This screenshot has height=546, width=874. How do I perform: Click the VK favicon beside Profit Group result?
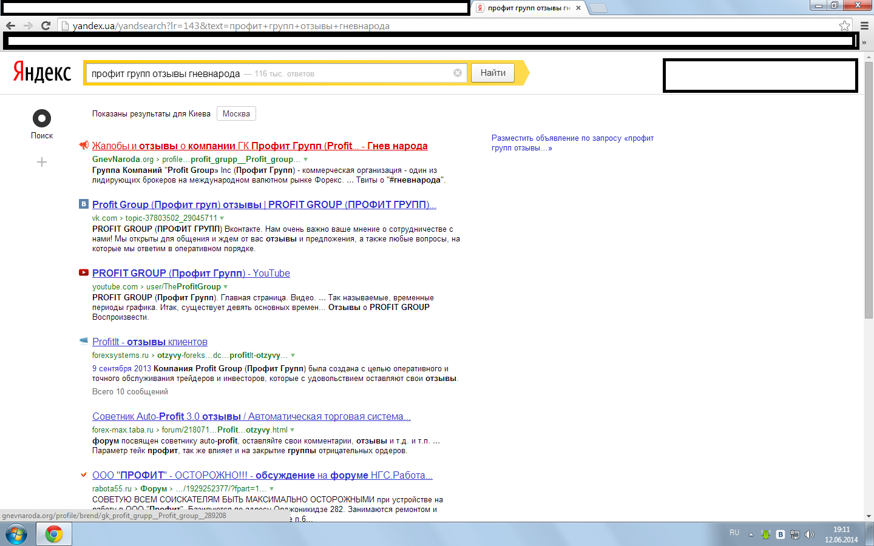tap(84, 204)
